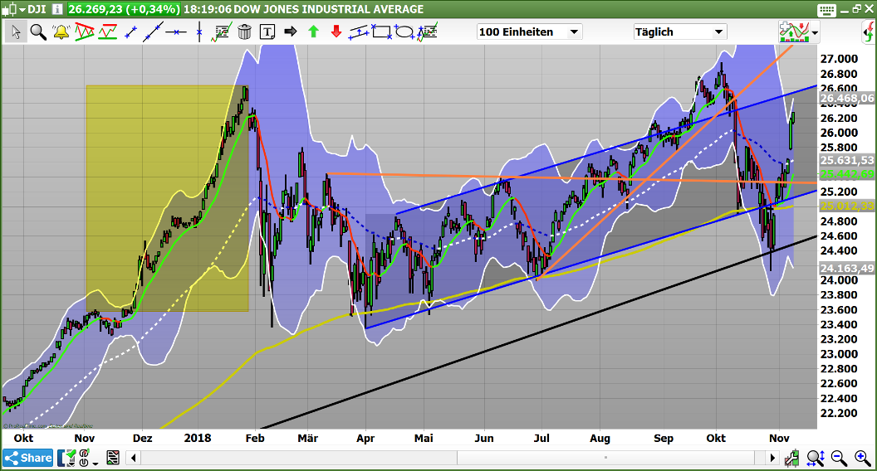Open the add indicator chart icon
This screenshot has width=877, height=471.
(x=794, y=32)
